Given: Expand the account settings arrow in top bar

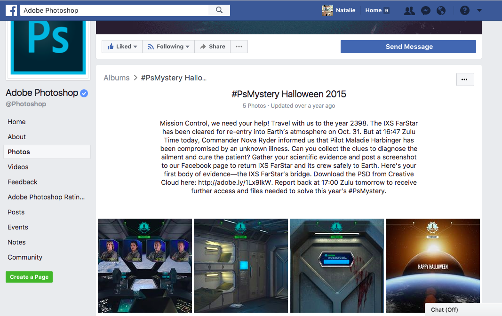Looking at the screenshot, I should click(479, 10).
